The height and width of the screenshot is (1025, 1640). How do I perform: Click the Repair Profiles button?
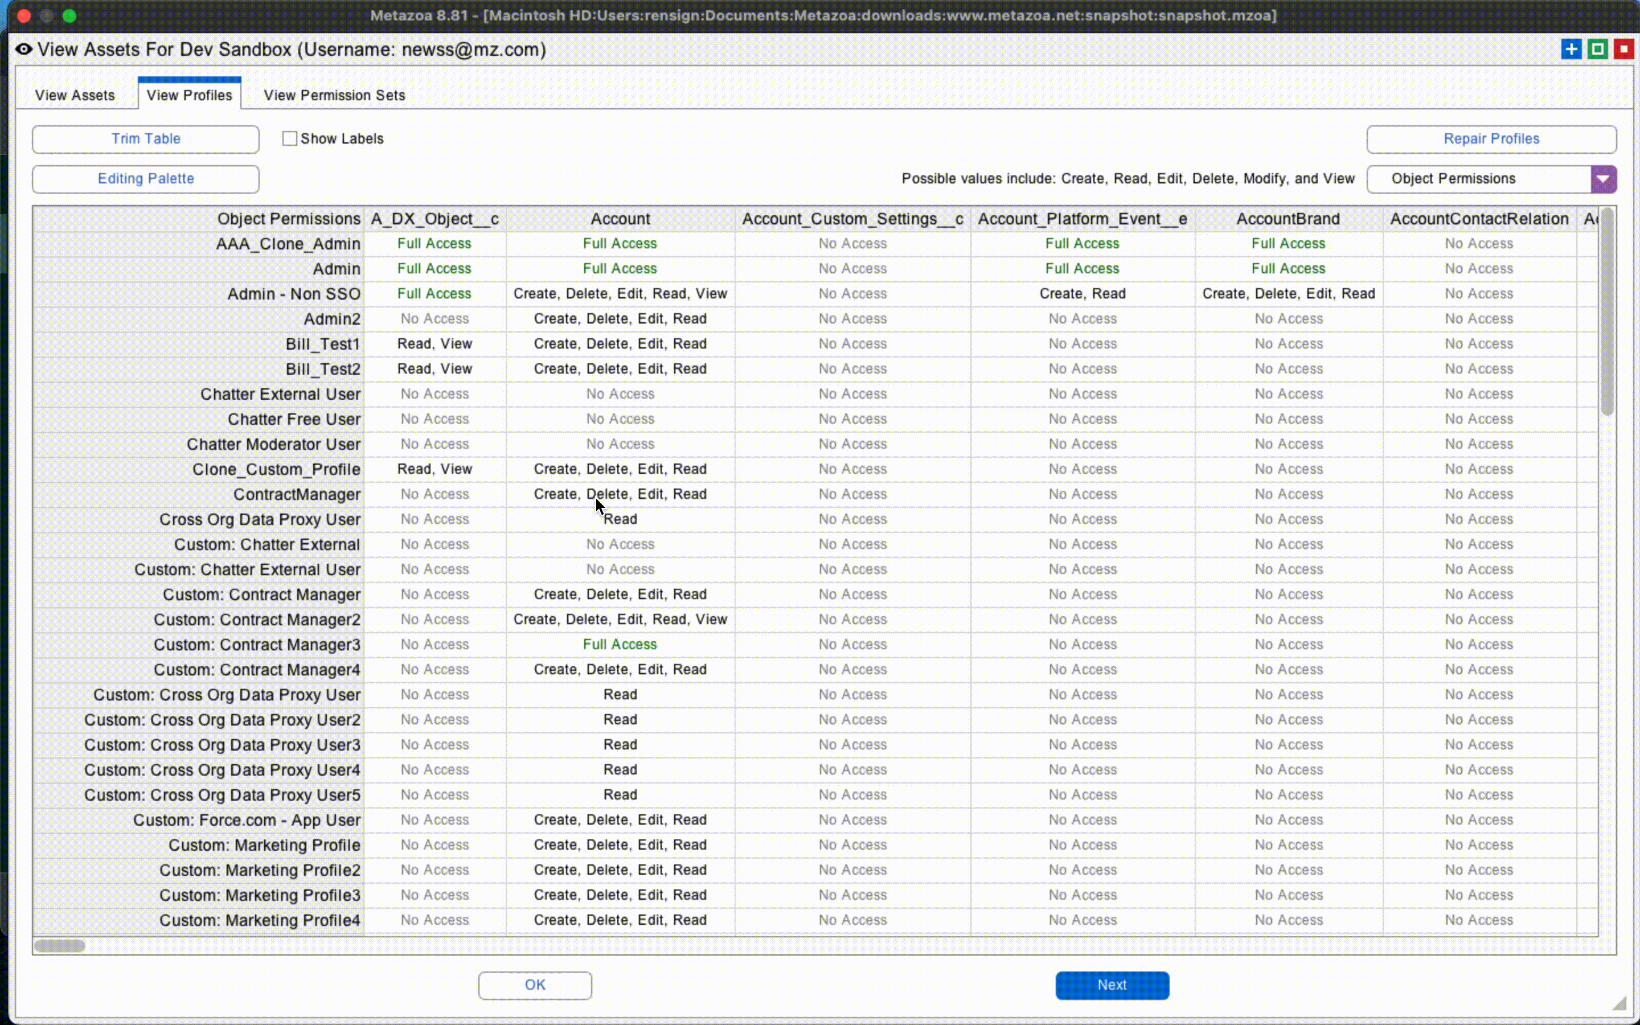pyautogui.click(x=1491, y=139)
